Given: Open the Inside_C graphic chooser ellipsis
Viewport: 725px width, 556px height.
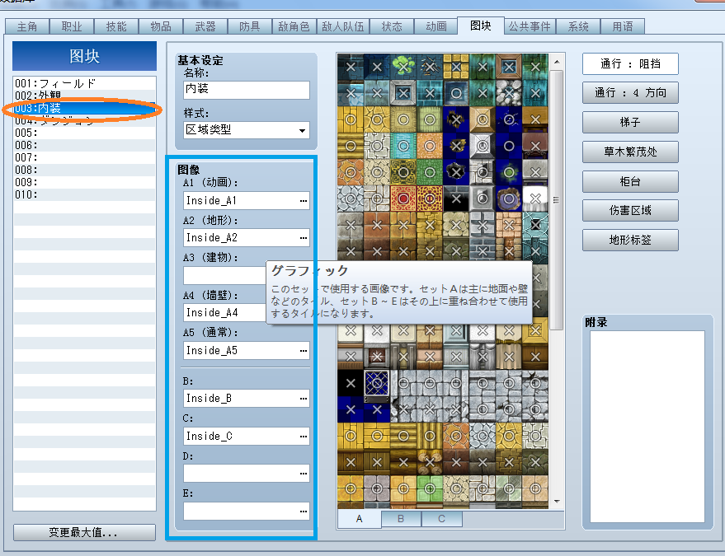Looking at the screenshot, I should pyautogui.click(x=304, y=437).
